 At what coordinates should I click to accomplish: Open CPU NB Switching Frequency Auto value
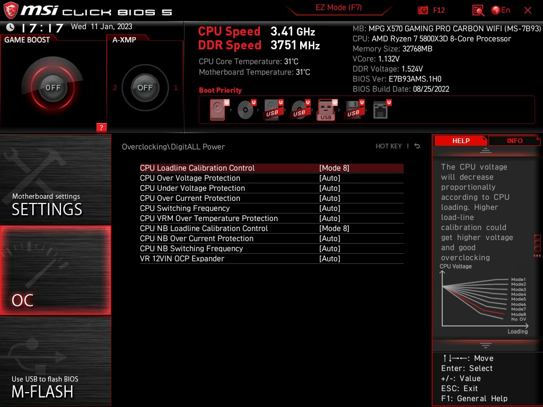pyautogui.click(x=330, y=249)
